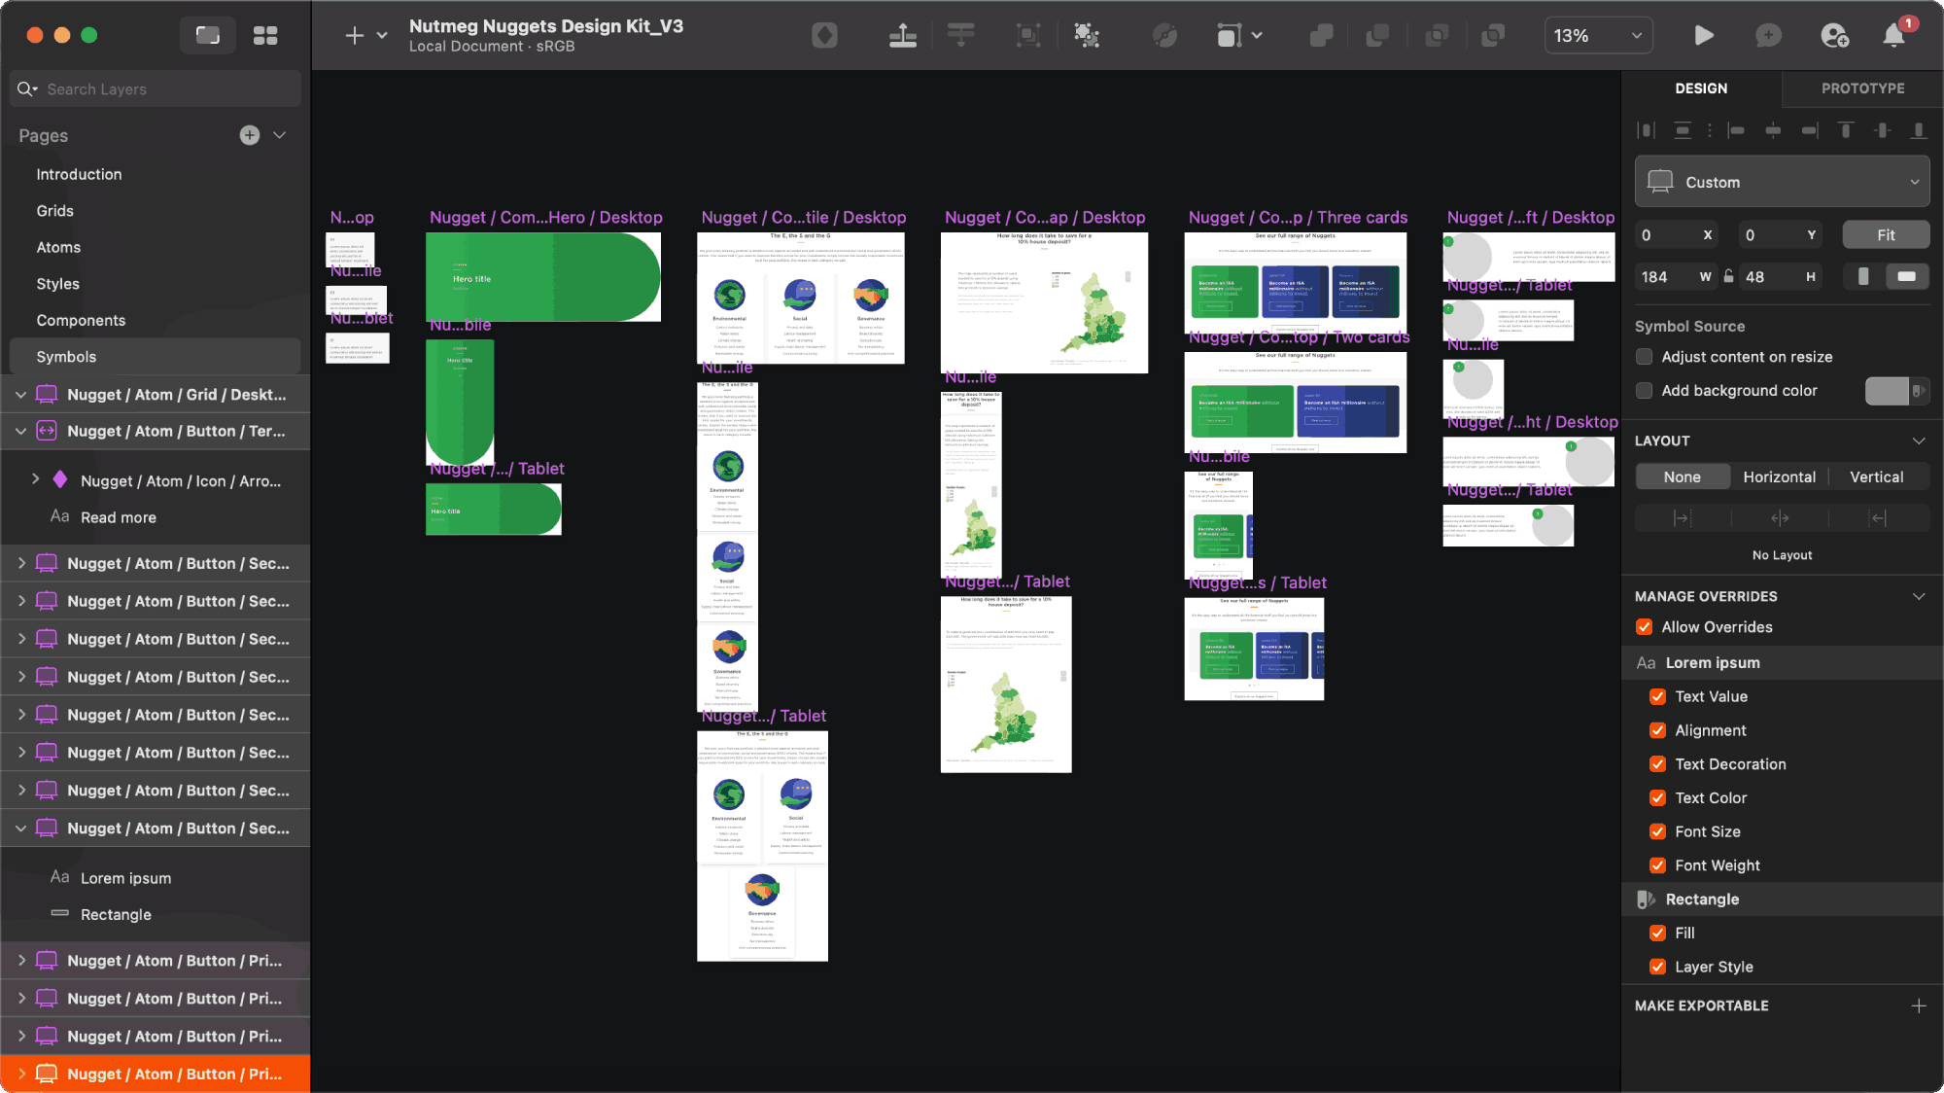Open the 13% zoom level dropdown

(1598, 36)
